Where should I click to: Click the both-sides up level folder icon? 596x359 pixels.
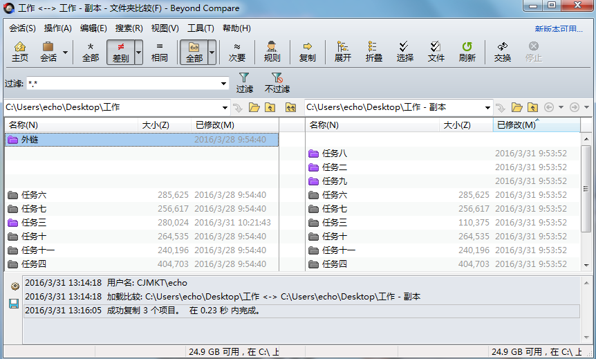291,108
